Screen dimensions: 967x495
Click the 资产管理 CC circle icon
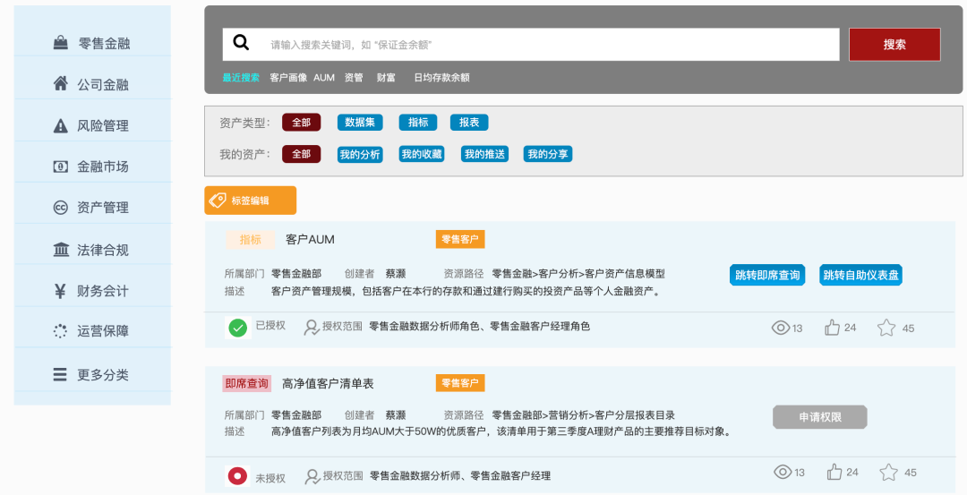click(61, 208)
